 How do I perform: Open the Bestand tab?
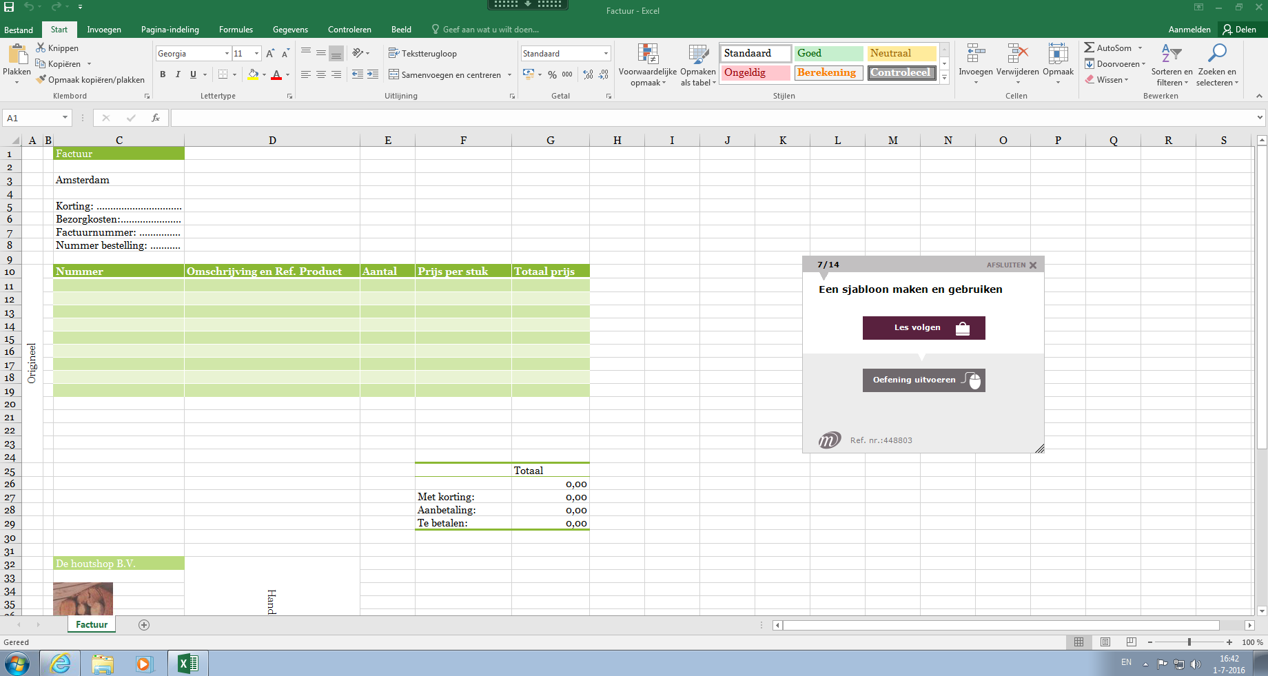[19, 30]
